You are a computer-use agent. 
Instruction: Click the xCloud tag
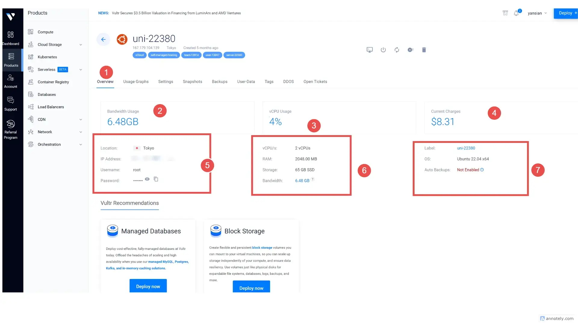click(139, 55)
